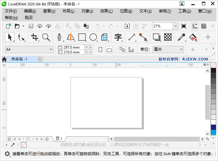Screen dimensions: 218x161
Task: Select the Shape edit tool
Action: (x=22, y=37)
